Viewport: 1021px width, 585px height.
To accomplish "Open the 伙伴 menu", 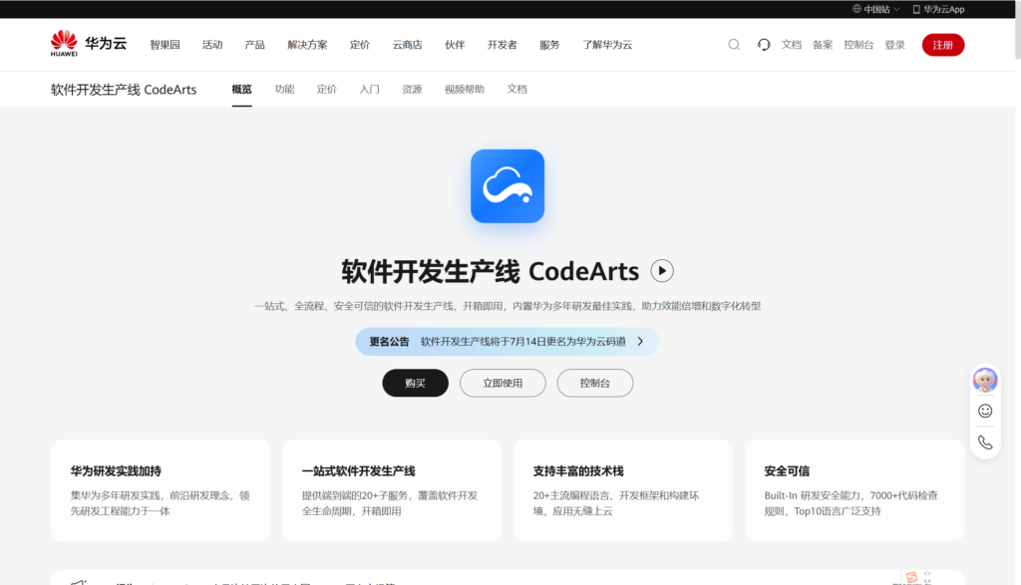I will (x=455, y=44).
